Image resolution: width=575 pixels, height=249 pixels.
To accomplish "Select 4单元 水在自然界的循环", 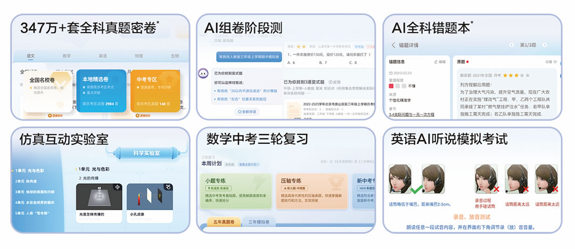I will coord(35,203).
